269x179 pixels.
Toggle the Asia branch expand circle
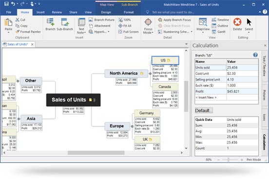(19, 119)
